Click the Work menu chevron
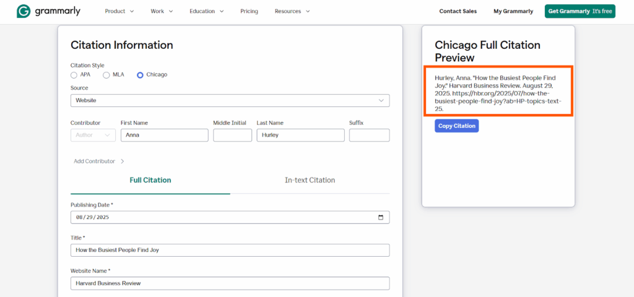This screenshot has width=634, height=297. (x=171, y=11)
